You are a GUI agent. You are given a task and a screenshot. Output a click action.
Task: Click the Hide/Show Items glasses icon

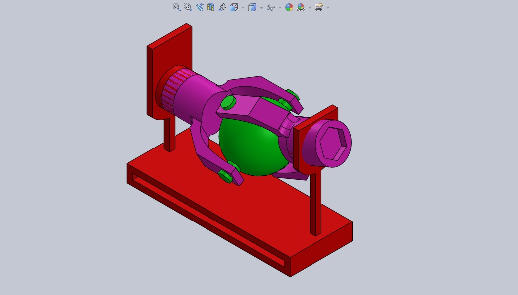point(271,7)
